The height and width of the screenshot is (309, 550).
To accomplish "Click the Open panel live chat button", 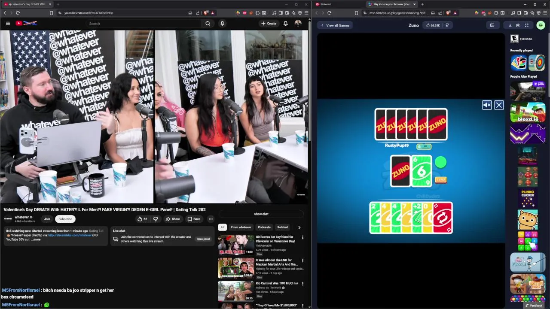I will click(x=203, y=239).
